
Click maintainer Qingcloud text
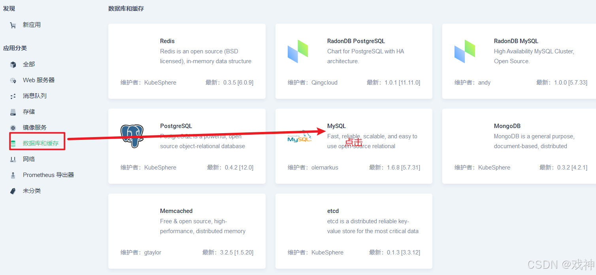[324, 83]
